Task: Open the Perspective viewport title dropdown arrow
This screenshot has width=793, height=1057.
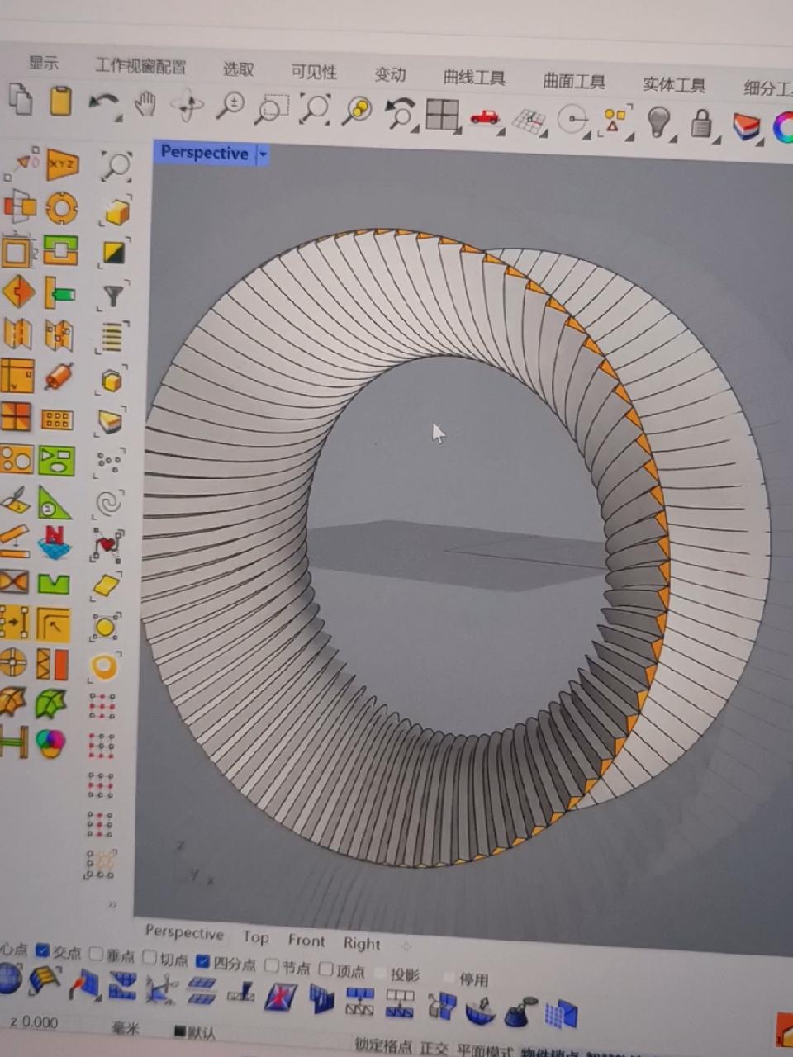Action: click(263, 154)
